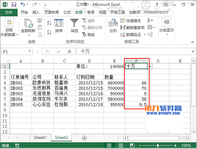Click the zoom out minus button
This screenshot has width=197, height=149.
click(x=140, y=145)
